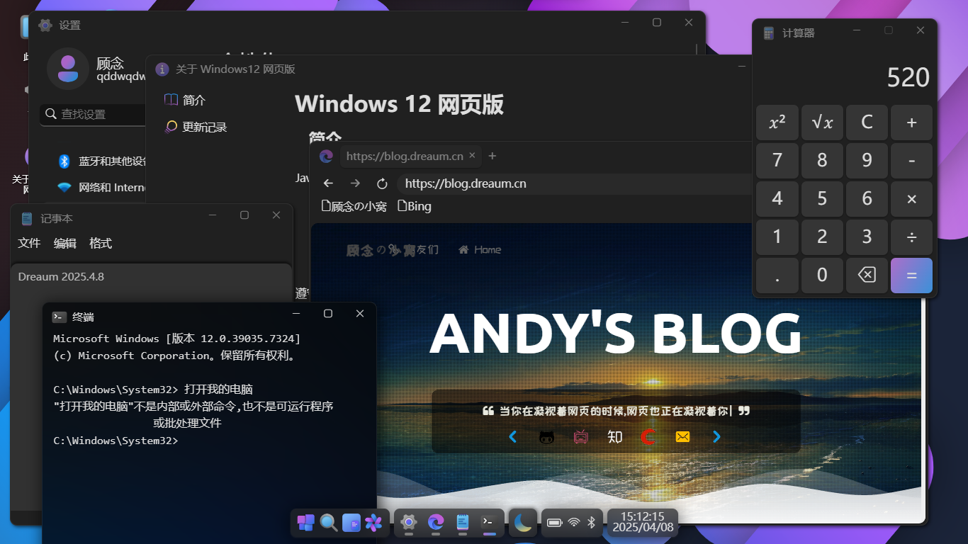This screenshot has height=544, width=968.
Task: Click the right arrow on the blog carousel
Action: (x=716, y=437)
